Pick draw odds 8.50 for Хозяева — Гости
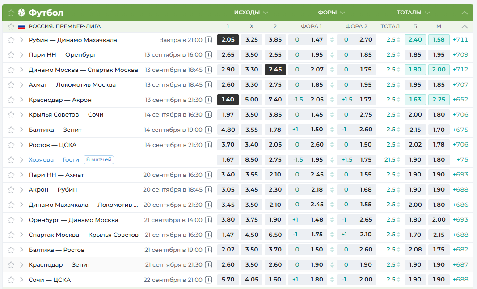477x289 pixels. 252,159
